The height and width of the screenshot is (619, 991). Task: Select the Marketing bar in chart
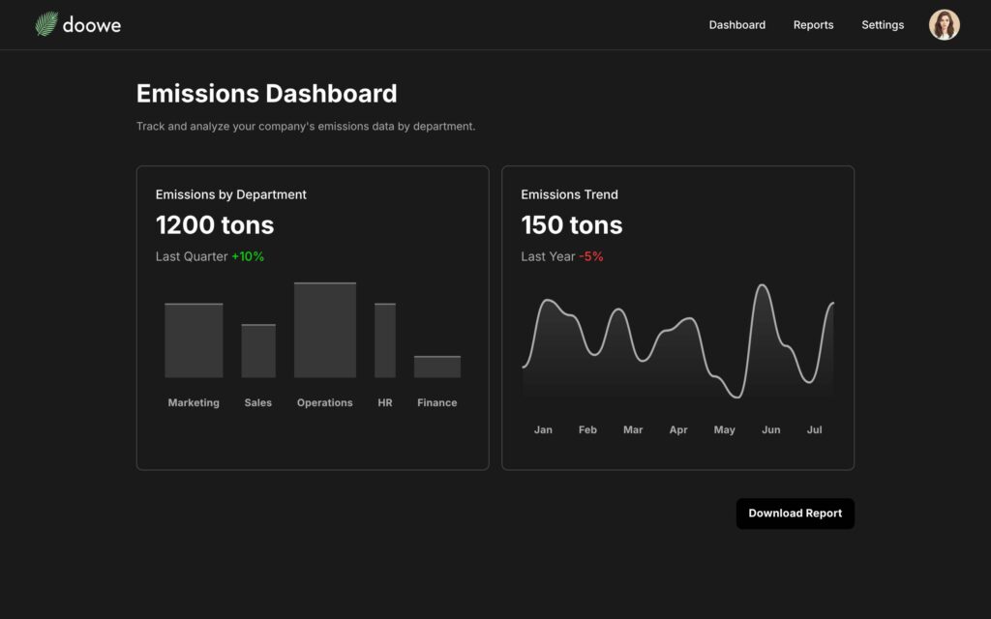tap(194, 340)
